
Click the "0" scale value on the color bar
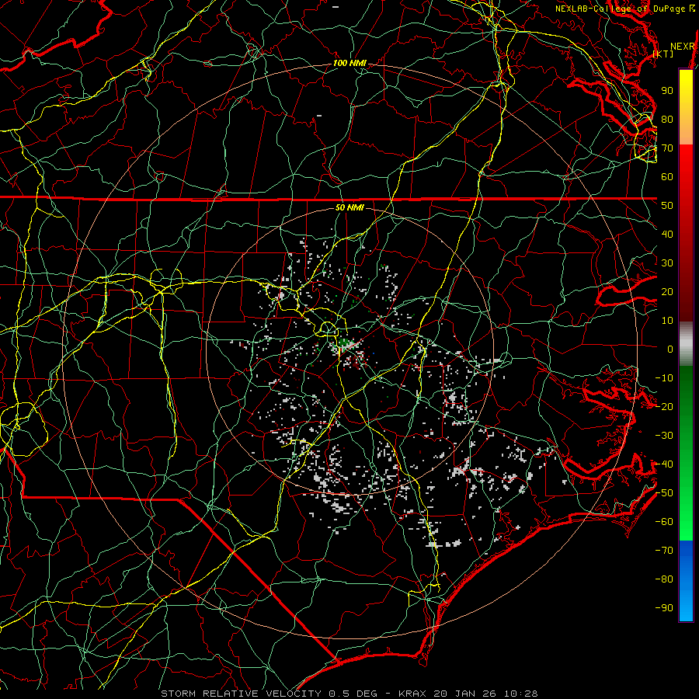coord(670,349)
